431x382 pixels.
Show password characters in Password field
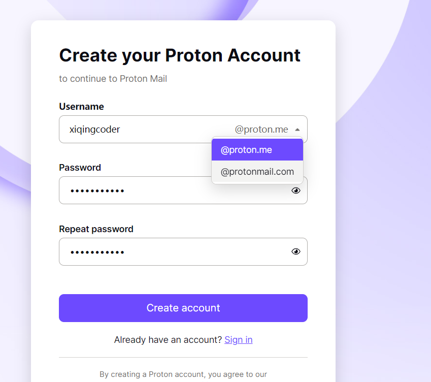pos(295,190)
